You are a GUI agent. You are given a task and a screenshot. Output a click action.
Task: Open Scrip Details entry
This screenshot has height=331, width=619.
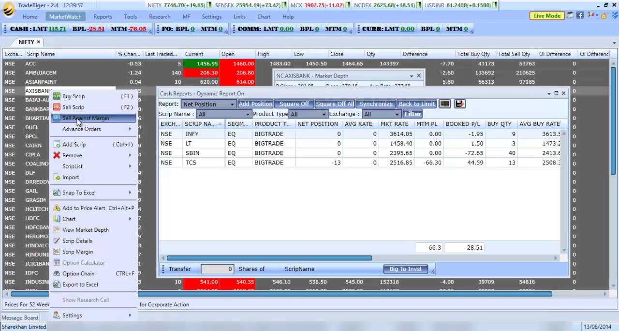[94, 241]
